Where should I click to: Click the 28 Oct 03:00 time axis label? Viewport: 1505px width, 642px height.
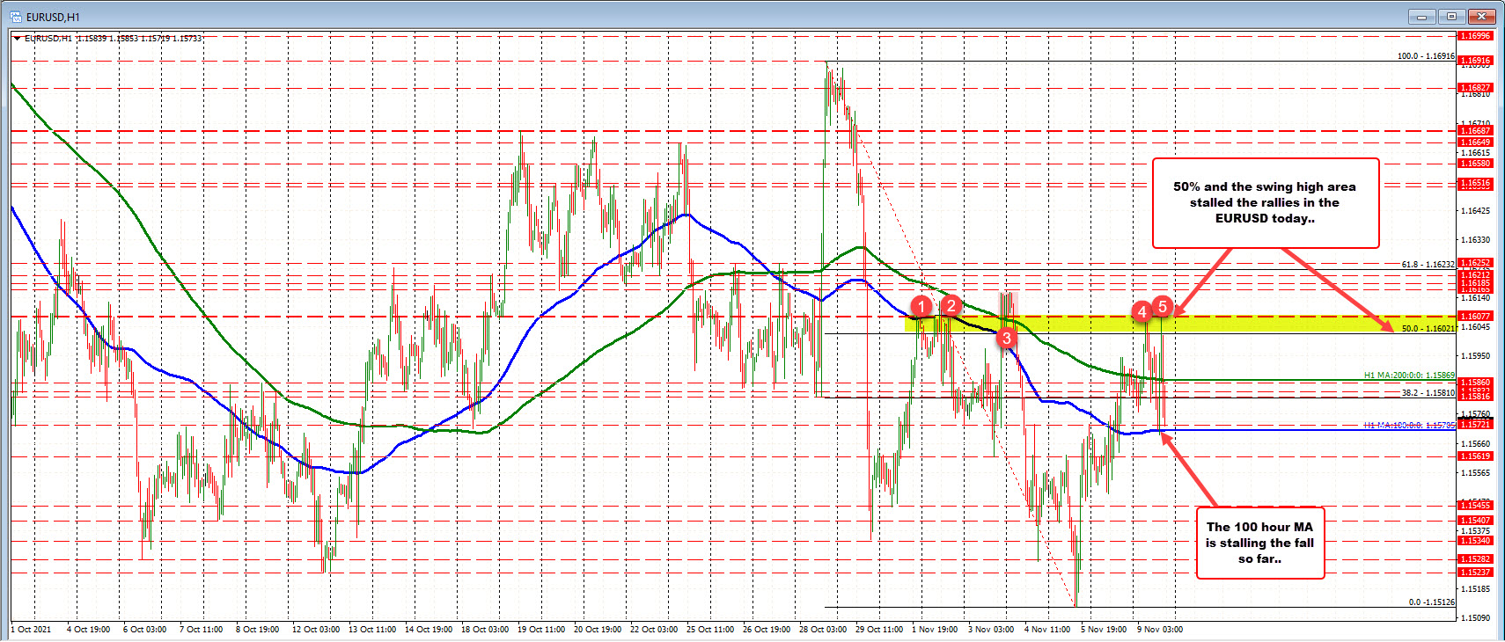coord(822,630)
